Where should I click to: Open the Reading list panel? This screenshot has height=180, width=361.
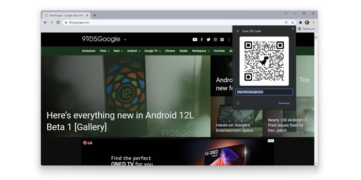tap(306, 29)
